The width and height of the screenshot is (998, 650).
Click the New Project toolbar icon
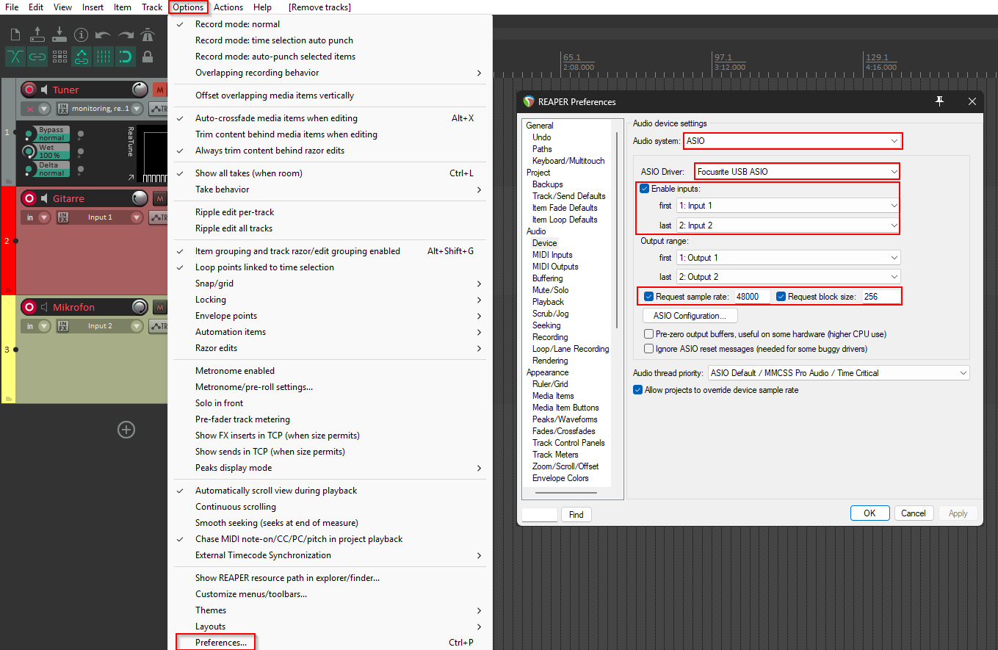[15, 35]
